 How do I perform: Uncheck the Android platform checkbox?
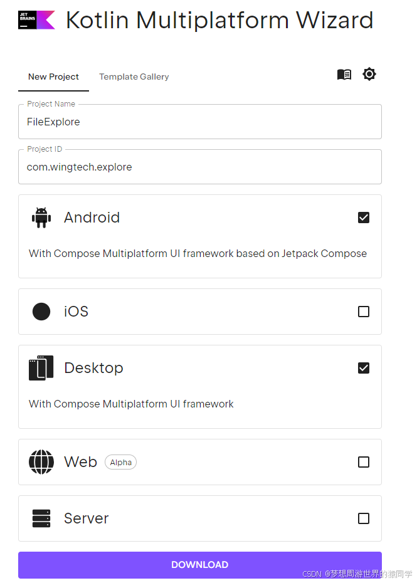(364, 218)
